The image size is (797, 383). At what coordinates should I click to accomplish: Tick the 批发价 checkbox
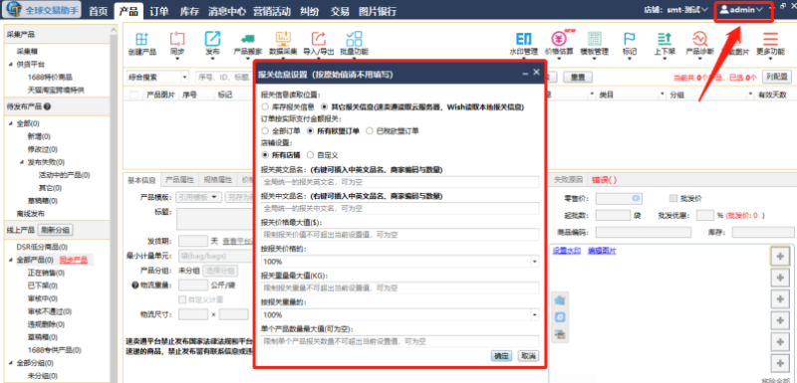point(673,198)
